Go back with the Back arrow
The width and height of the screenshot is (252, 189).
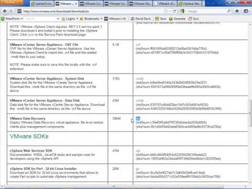coord(5,11)
